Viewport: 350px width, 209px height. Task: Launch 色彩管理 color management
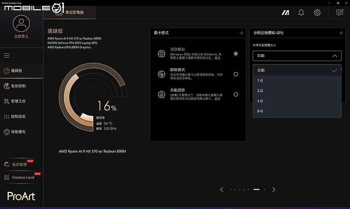[x=19, y=165]
